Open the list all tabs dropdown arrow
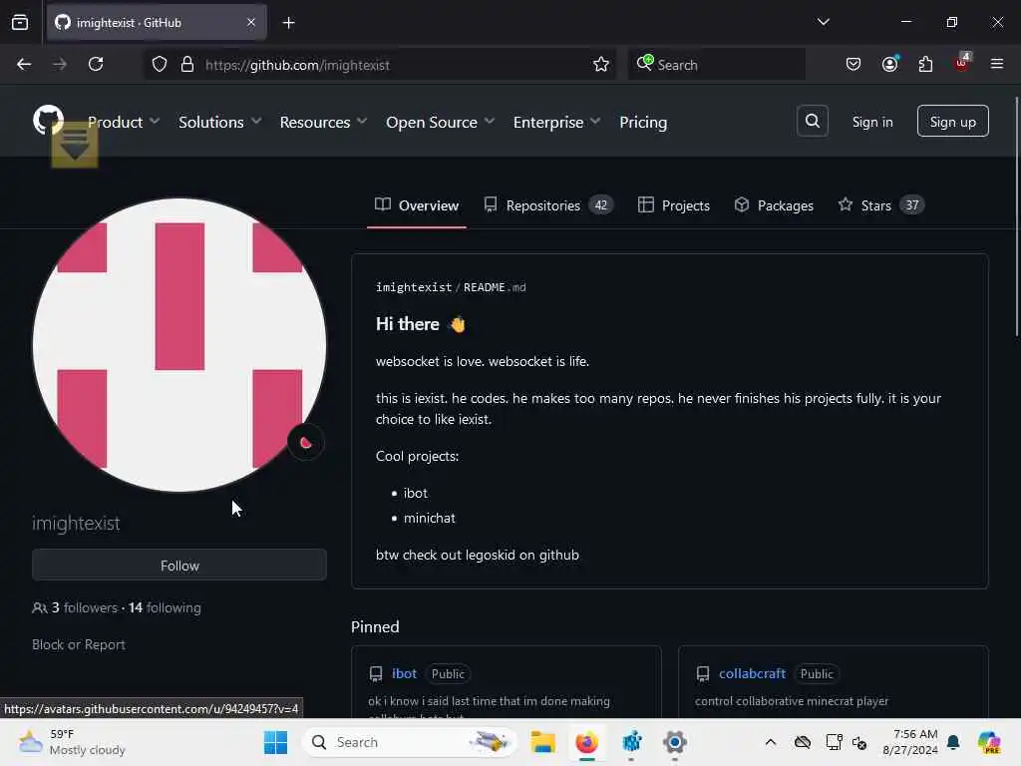The image size is (1021, 766). click(x=823, y=22)
